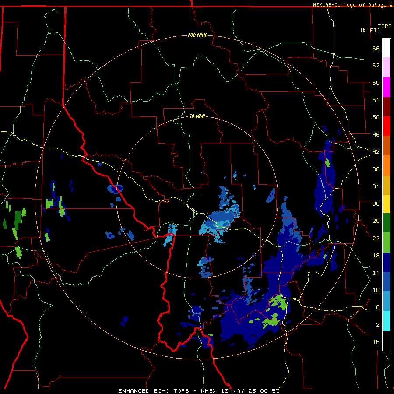This screenshot has height=394, width=394.
Task: Pick the dark maroon legend swatch
Action: (x=387, y=107)
